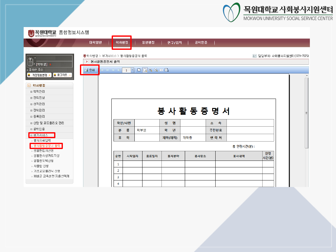The width and height of the screenshot is (336, 252).
Task: Expand the 학적관리 menu group
Action: point(39,91)
